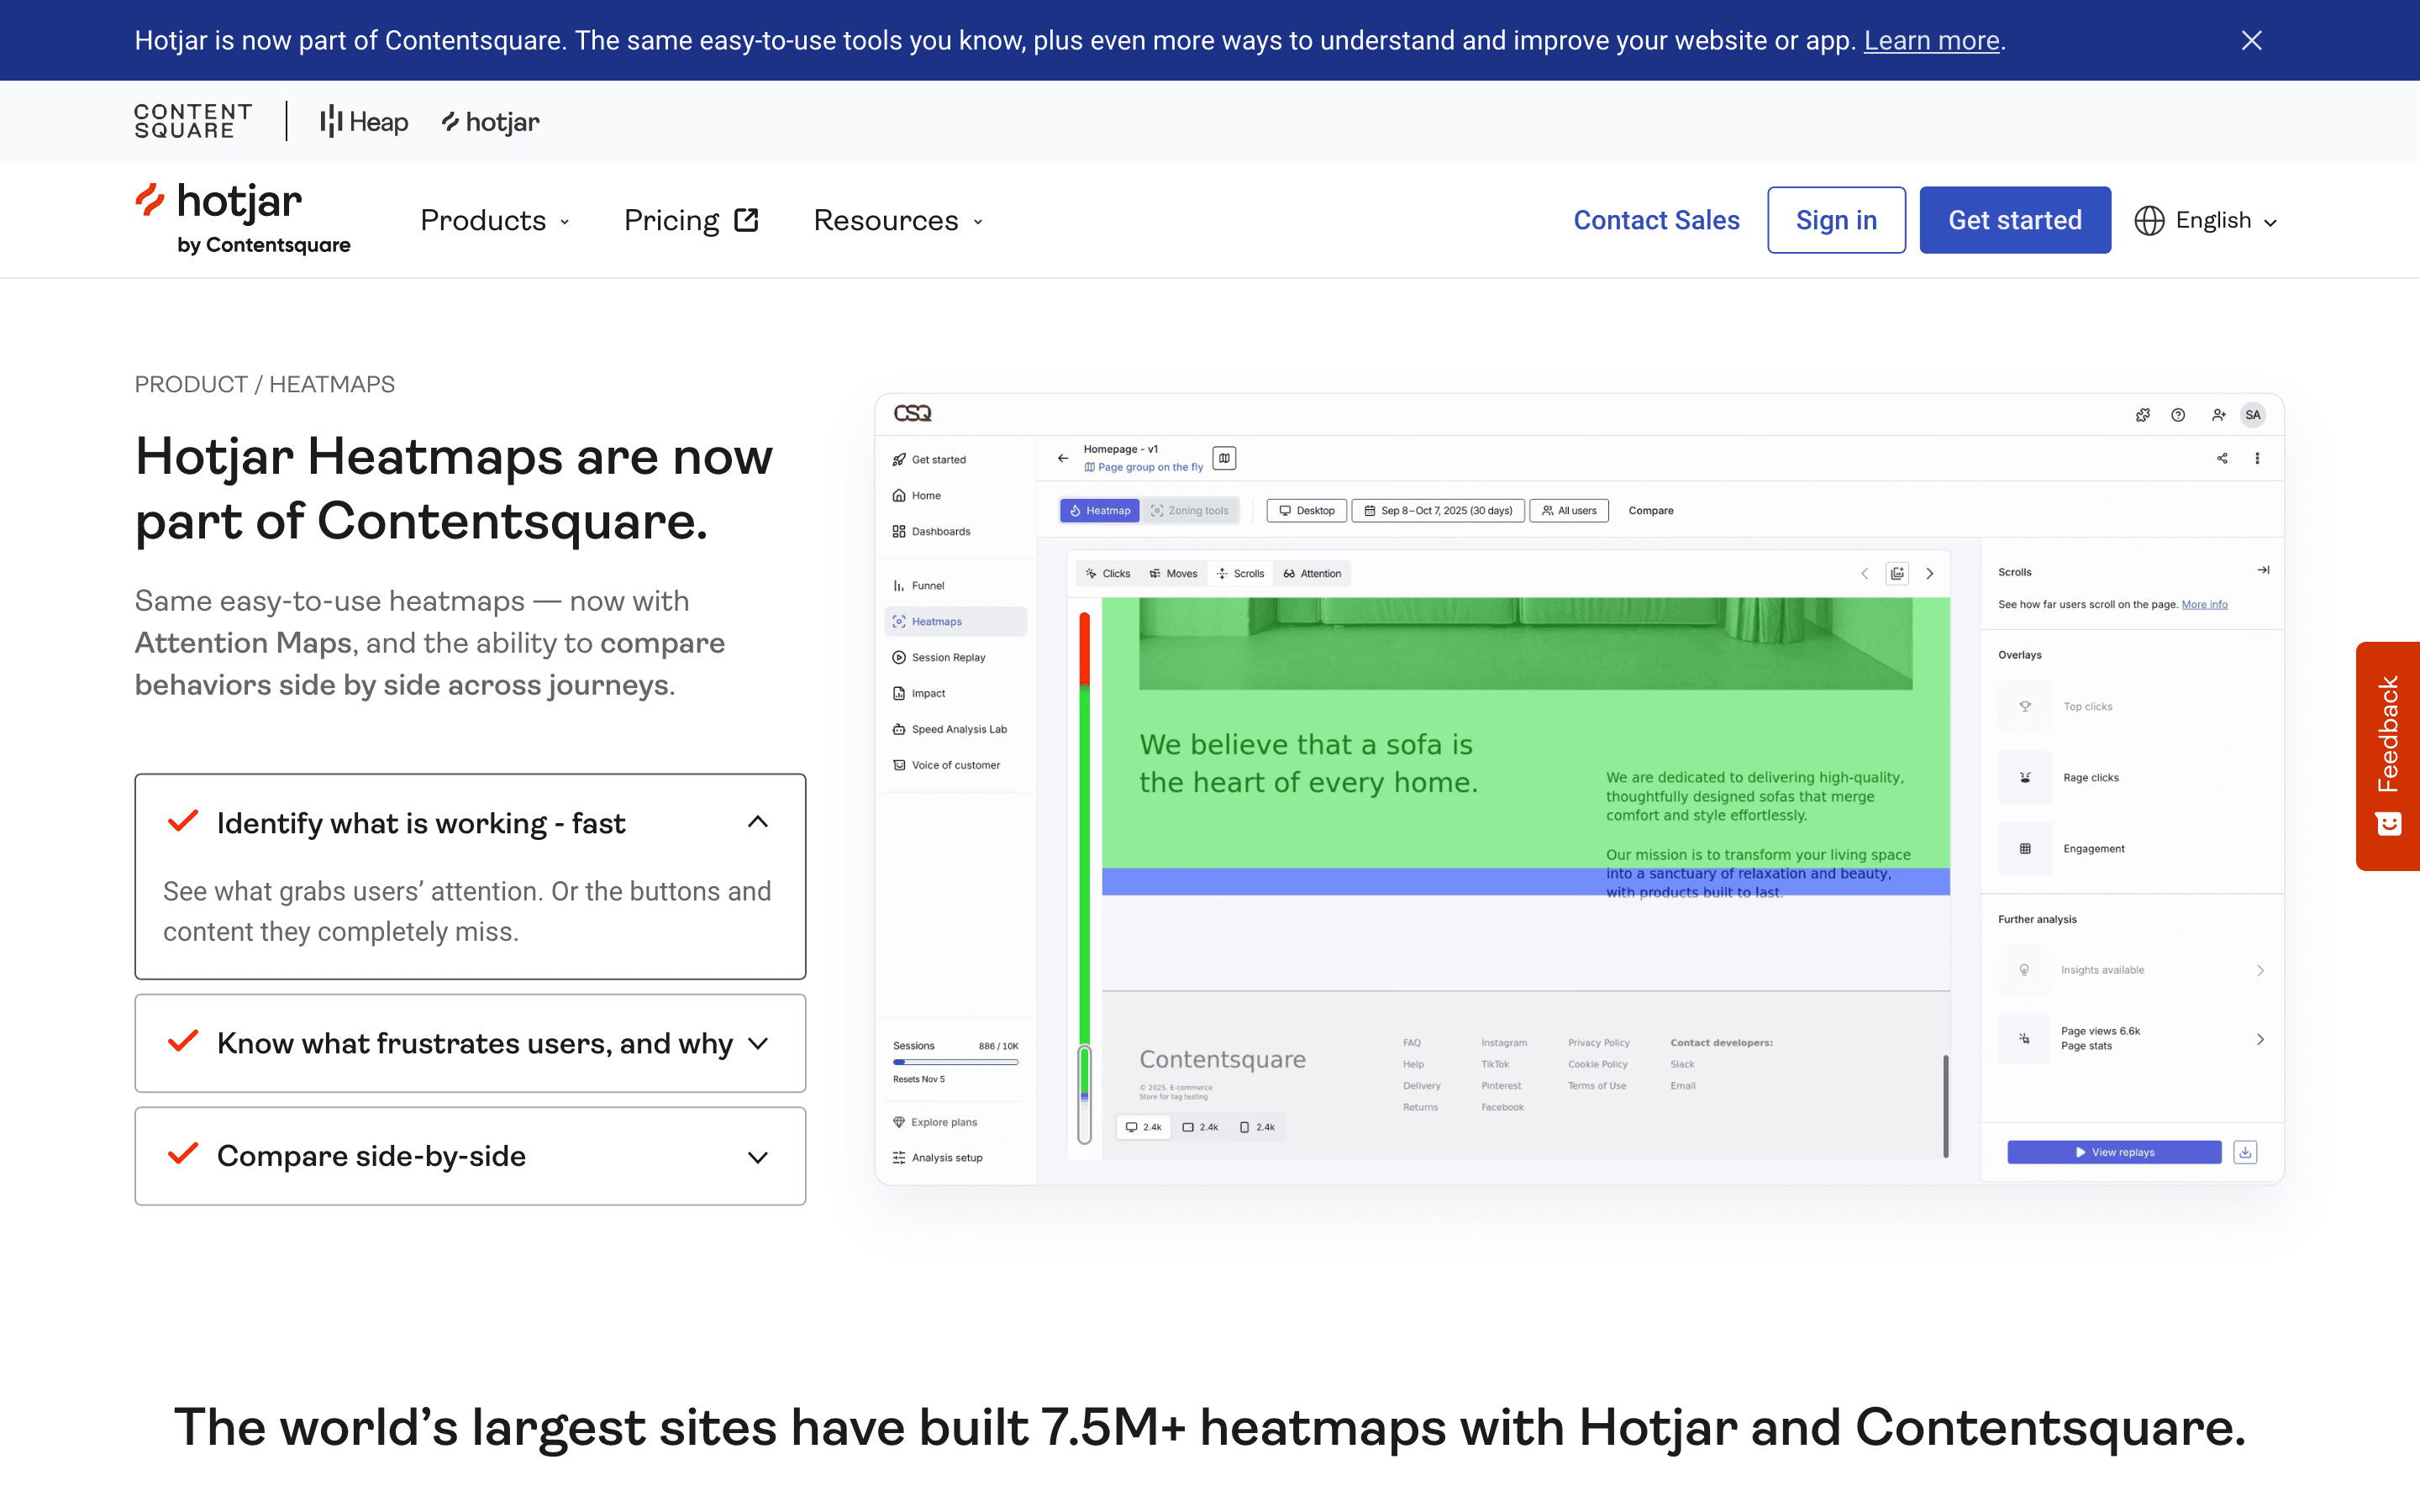Click the back arrow beside Homepage - v1
The height and width of the screenshot is (1512, 2420).
(1062, 458)
